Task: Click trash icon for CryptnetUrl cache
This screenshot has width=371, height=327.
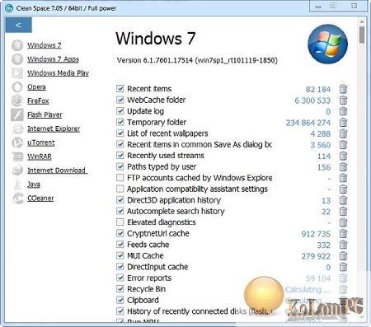Action: point(343,234)
